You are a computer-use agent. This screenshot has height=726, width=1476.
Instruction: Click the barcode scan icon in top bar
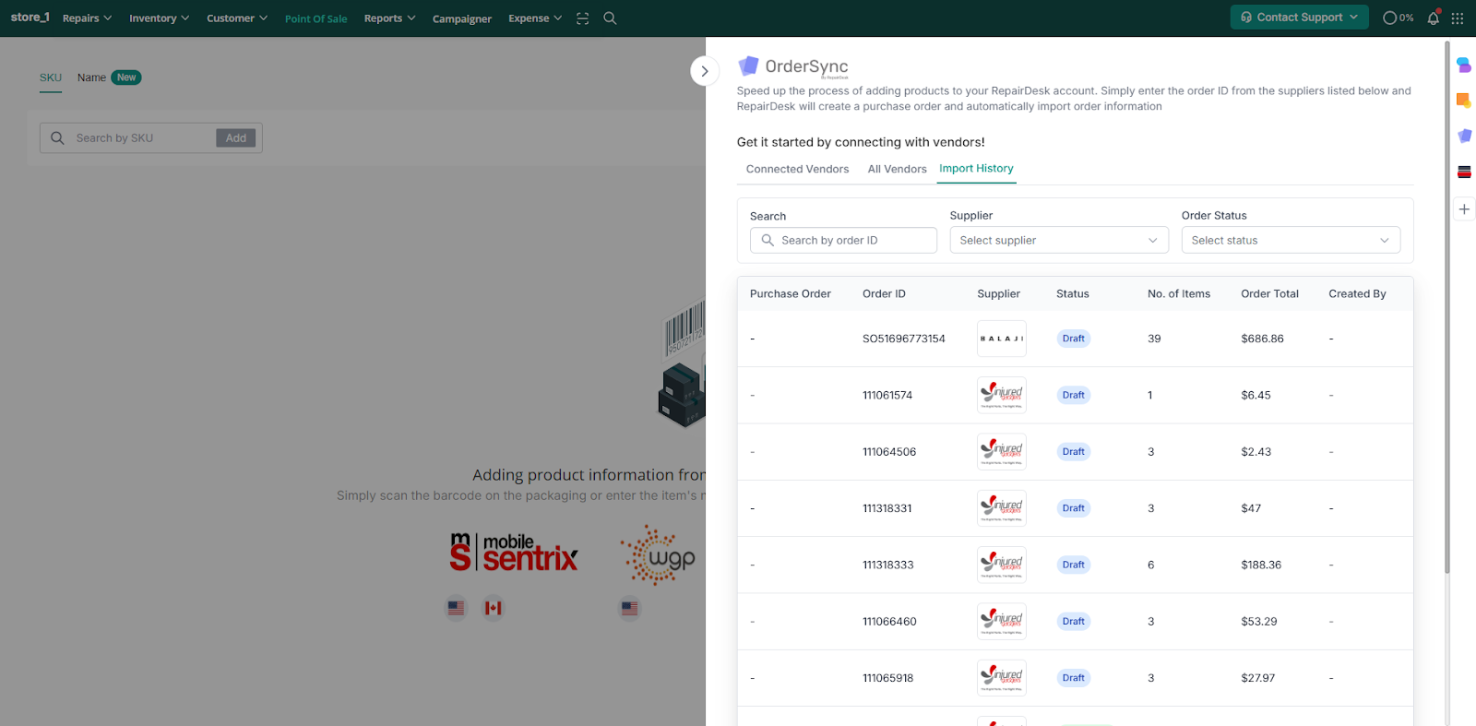[582, 18]
